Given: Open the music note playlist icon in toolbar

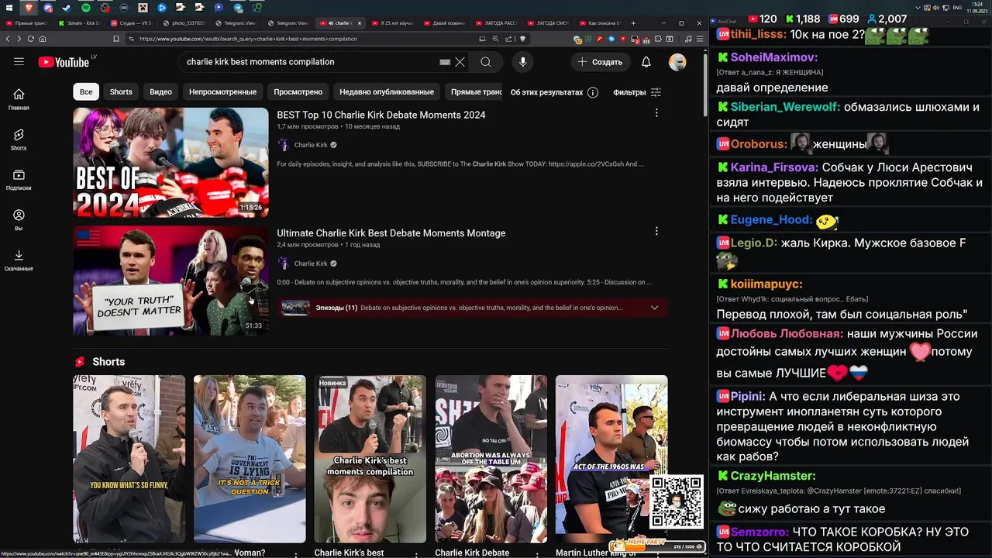Looking at the screenshot, I should point(689,39).
